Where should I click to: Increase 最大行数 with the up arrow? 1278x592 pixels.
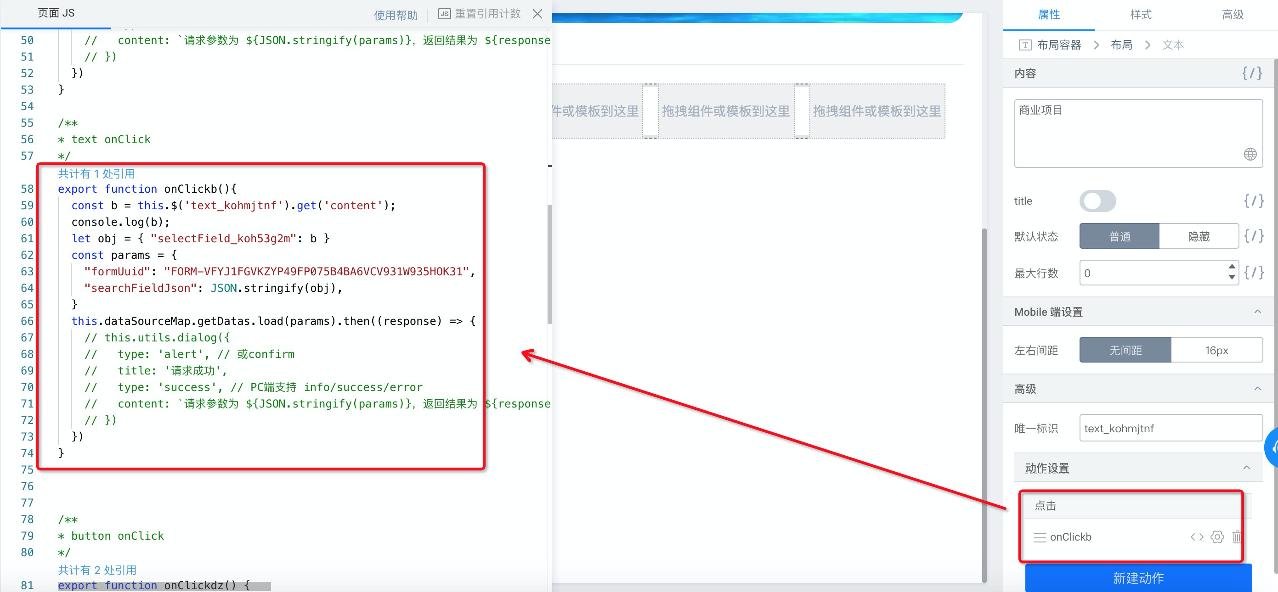[1232, 267]
